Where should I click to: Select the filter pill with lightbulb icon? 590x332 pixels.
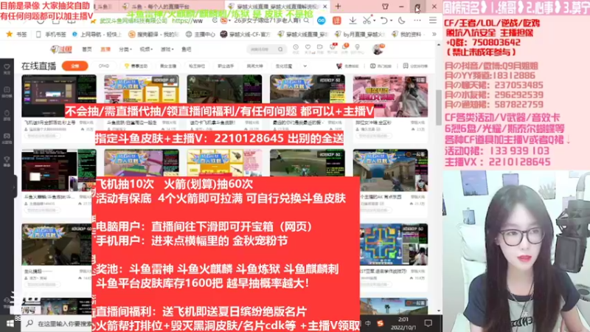(x=136, y=66)
